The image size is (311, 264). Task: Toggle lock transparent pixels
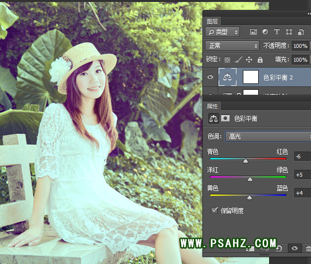click(228, 60)
